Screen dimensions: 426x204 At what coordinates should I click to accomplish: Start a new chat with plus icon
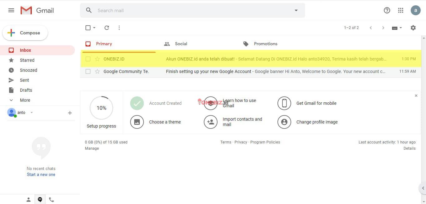pyautogui.click(x=70, y=113)
